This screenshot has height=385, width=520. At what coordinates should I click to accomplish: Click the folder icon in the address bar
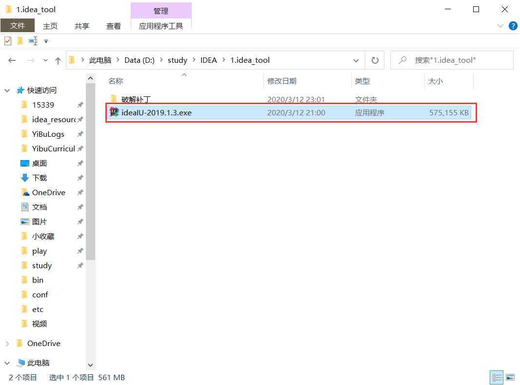point(72,60)
